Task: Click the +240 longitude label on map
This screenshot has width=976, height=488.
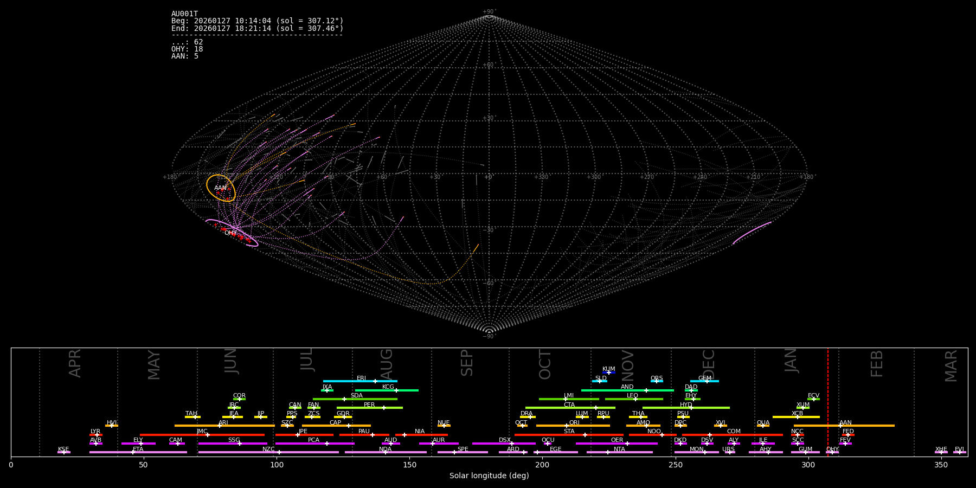Action: click(700, 177)
